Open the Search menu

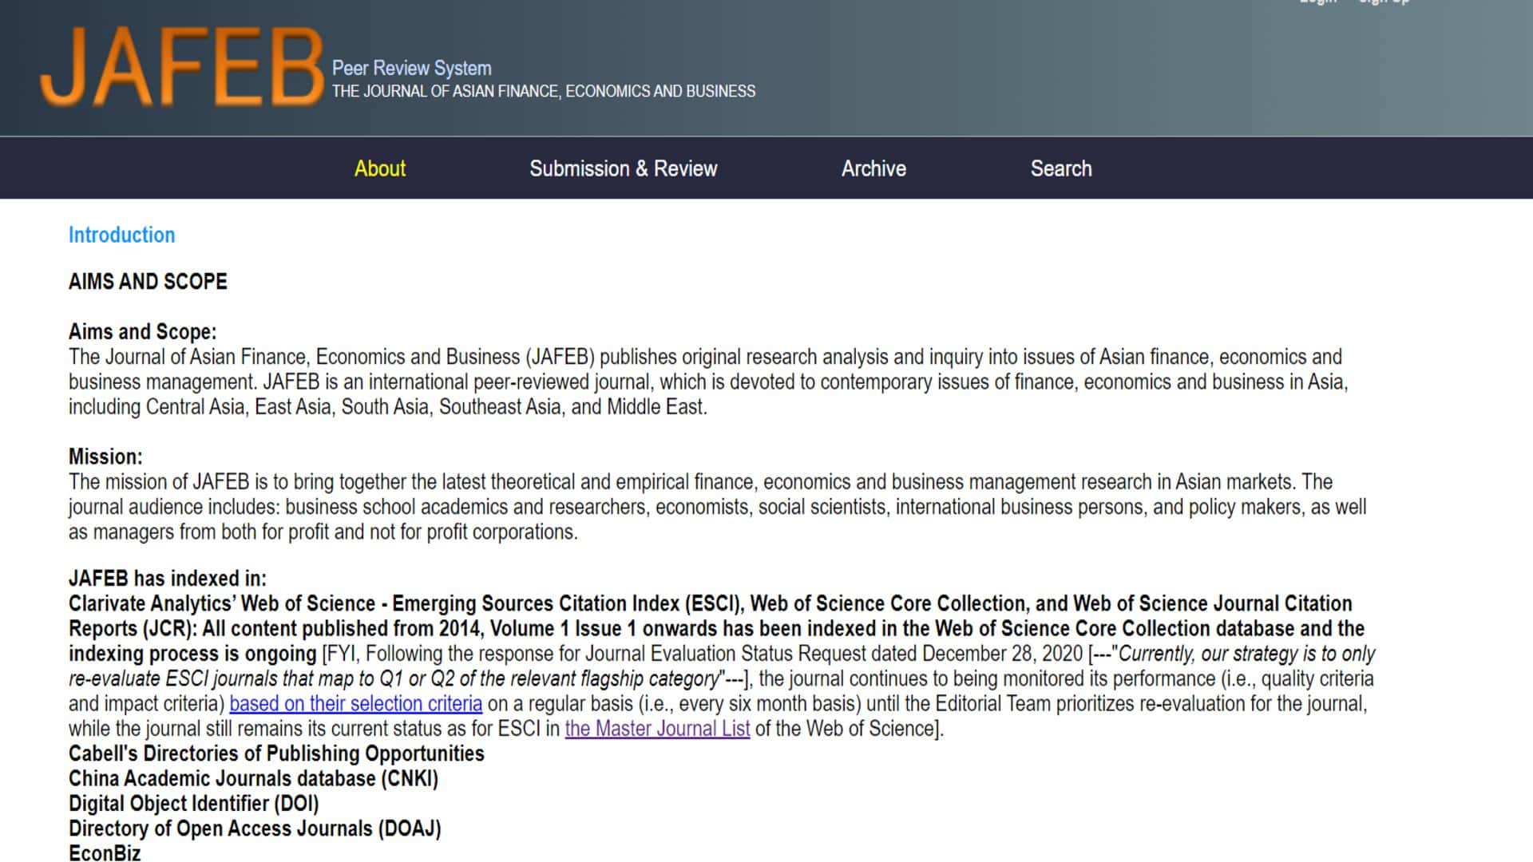click(x=1061, y=168)
